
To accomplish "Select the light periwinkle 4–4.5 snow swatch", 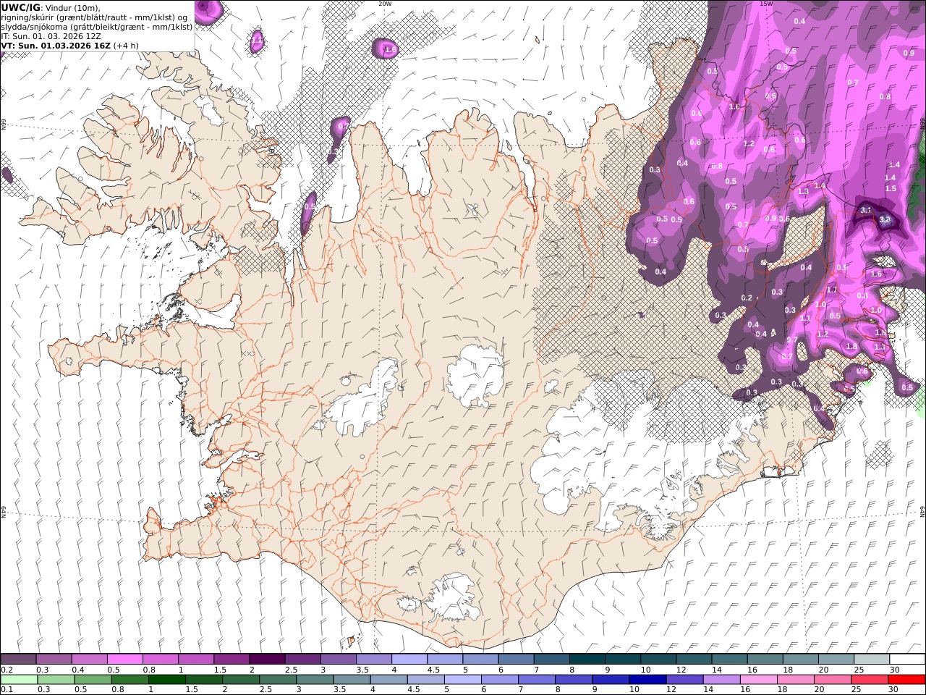I will point(409,659).
